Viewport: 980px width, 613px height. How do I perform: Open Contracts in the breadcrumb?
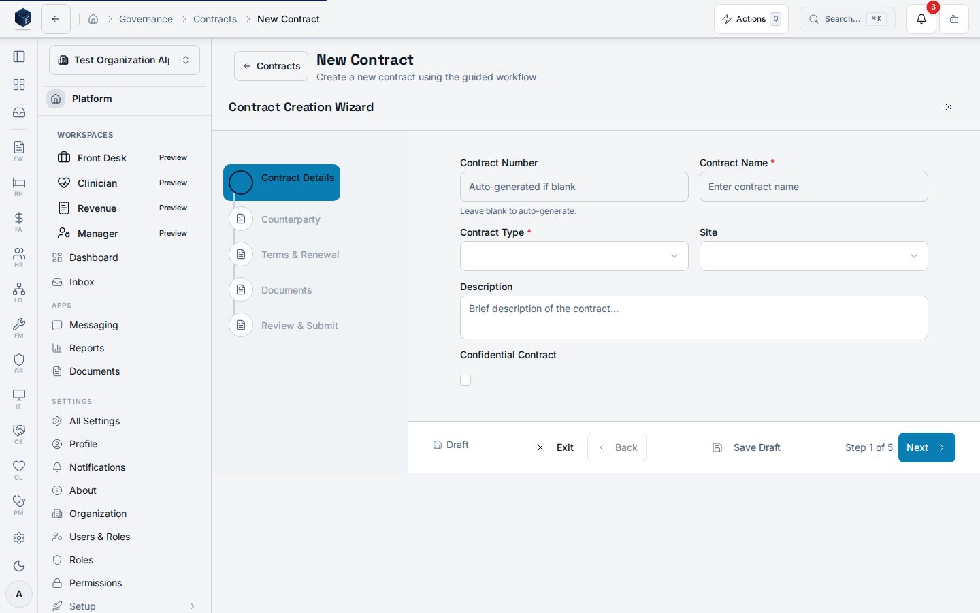[215, 19]
